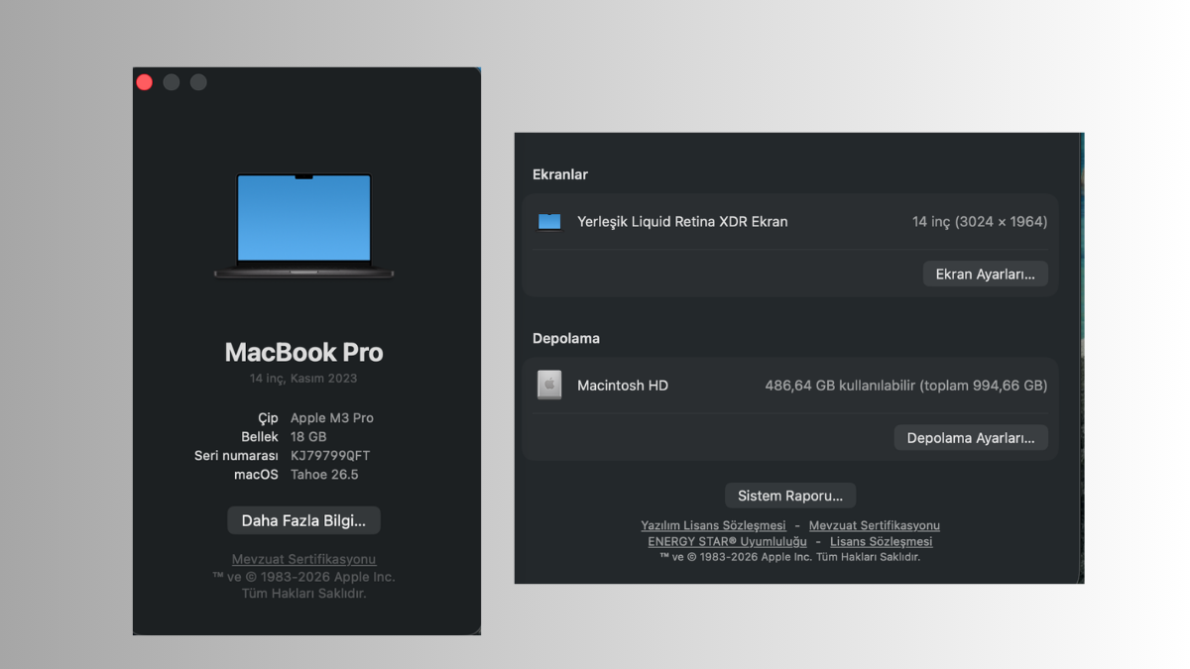This screenshot has width=1190, height=669.
Task: Click the Seri numarası label
Action: pos(236,456)
